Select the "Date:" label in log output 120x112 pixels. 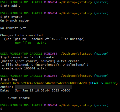pos(5,90)
